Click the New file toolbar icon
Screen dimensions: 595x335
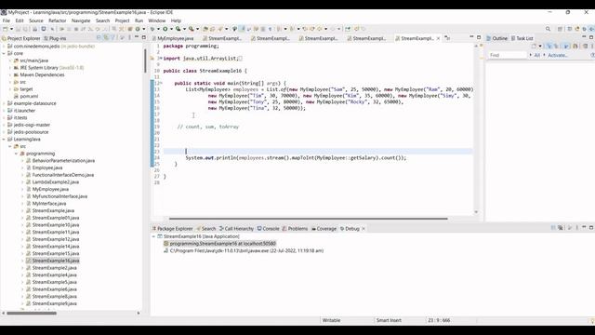point(5,29)
